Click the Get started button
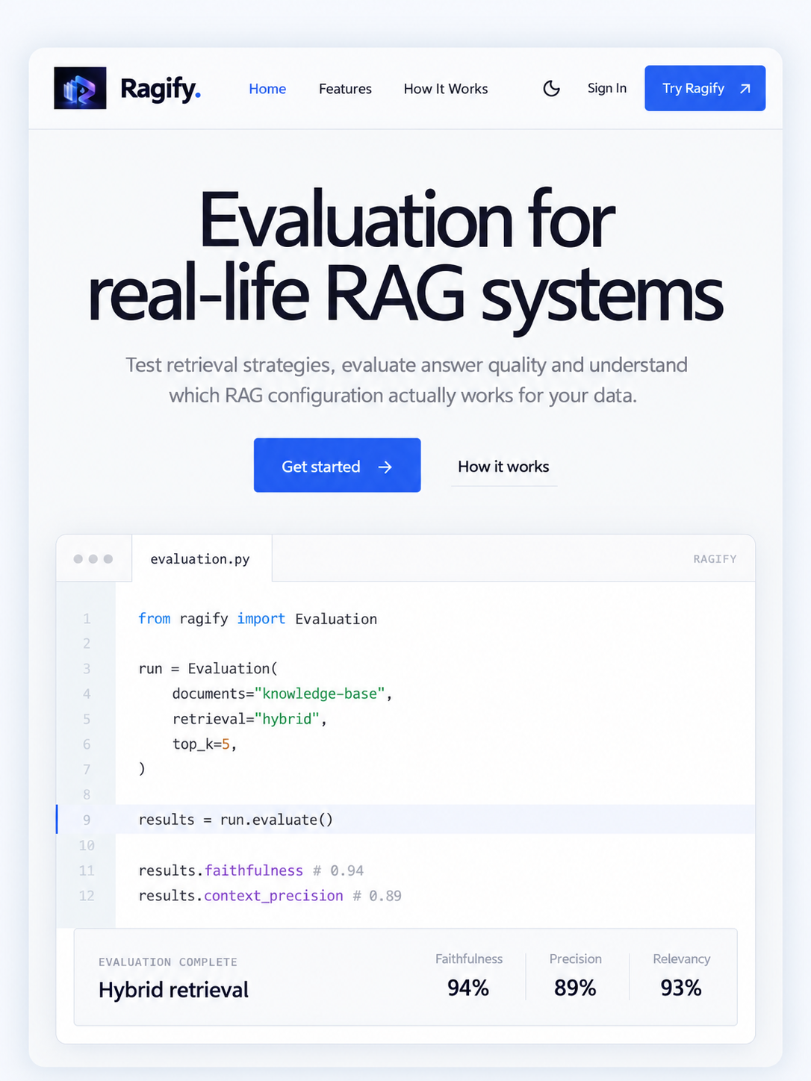The height and width of the screenshot is (1081, 811). (x=337, y=465)
